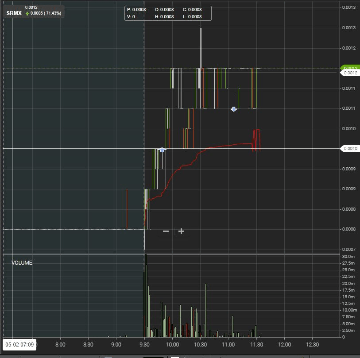The width and height of the screenshot is (360, 358).
Task: Click the 10.00m volume axis label
Action: click(x=349, y=310)
